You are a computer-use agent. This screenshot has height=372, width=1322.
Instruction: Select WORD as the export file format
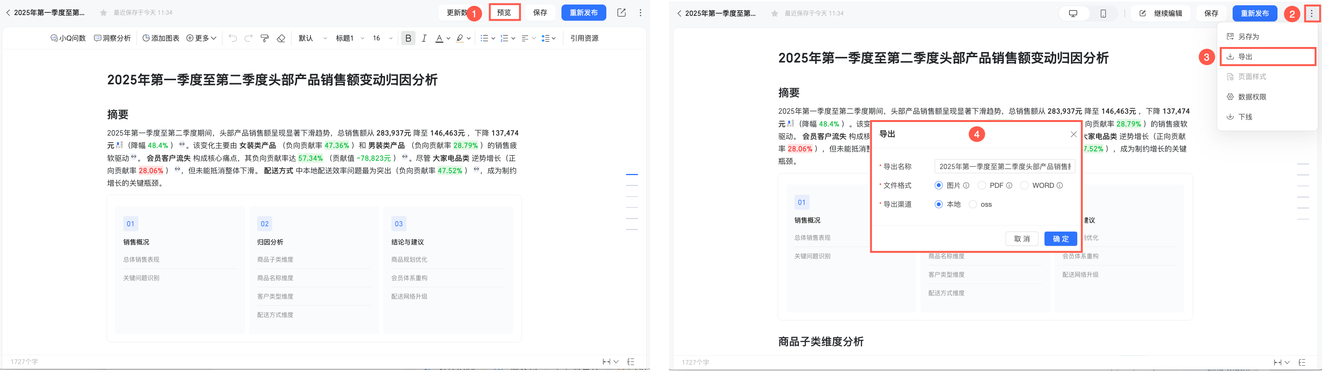(1024, 186)
